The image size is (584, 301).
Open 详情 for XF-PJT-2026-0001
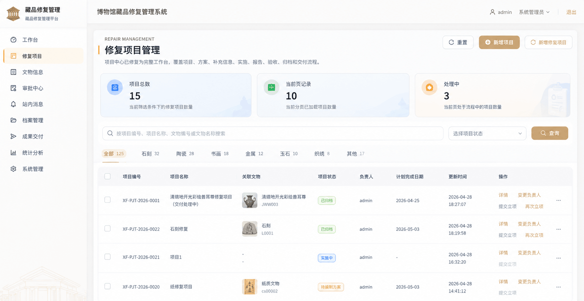pos(503,195)
